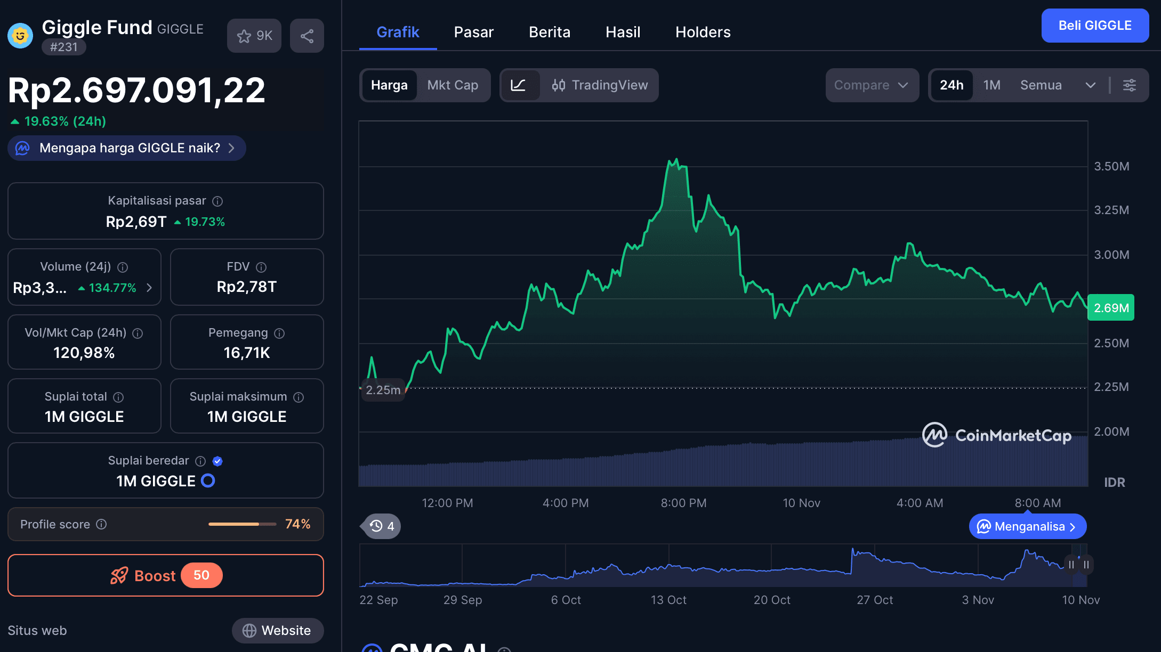Expand the time range chevron dropdown

pos(1091,85)
